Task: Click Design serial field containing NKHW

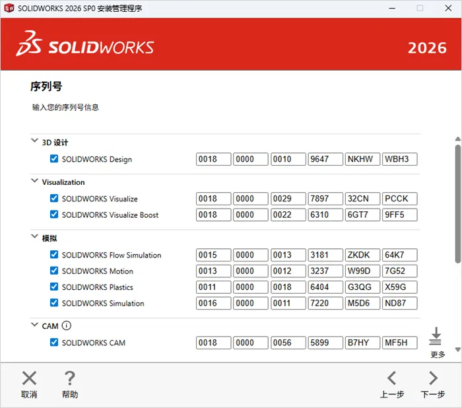Action: 362,159
